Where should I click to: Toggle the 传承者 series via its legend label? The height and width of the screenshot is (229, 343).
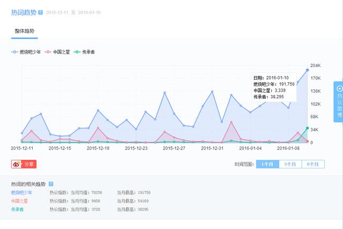pyautogui.click(x=89, y=52)
